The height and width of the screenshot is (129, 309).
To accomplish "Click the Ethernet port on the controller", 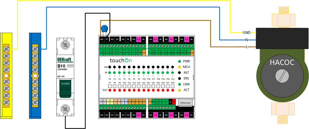I will click(185, 103).
